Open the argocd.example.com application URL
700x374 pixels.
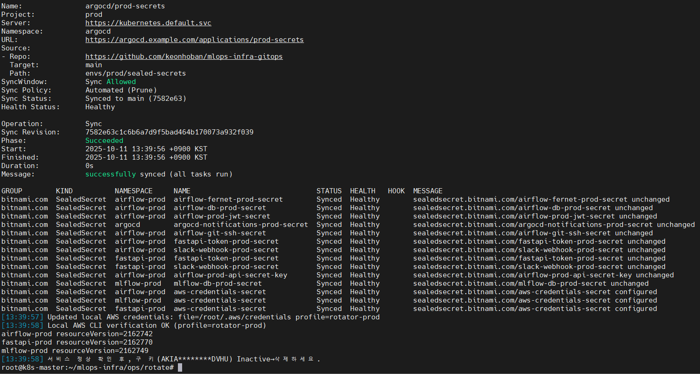tap(194, 39)
